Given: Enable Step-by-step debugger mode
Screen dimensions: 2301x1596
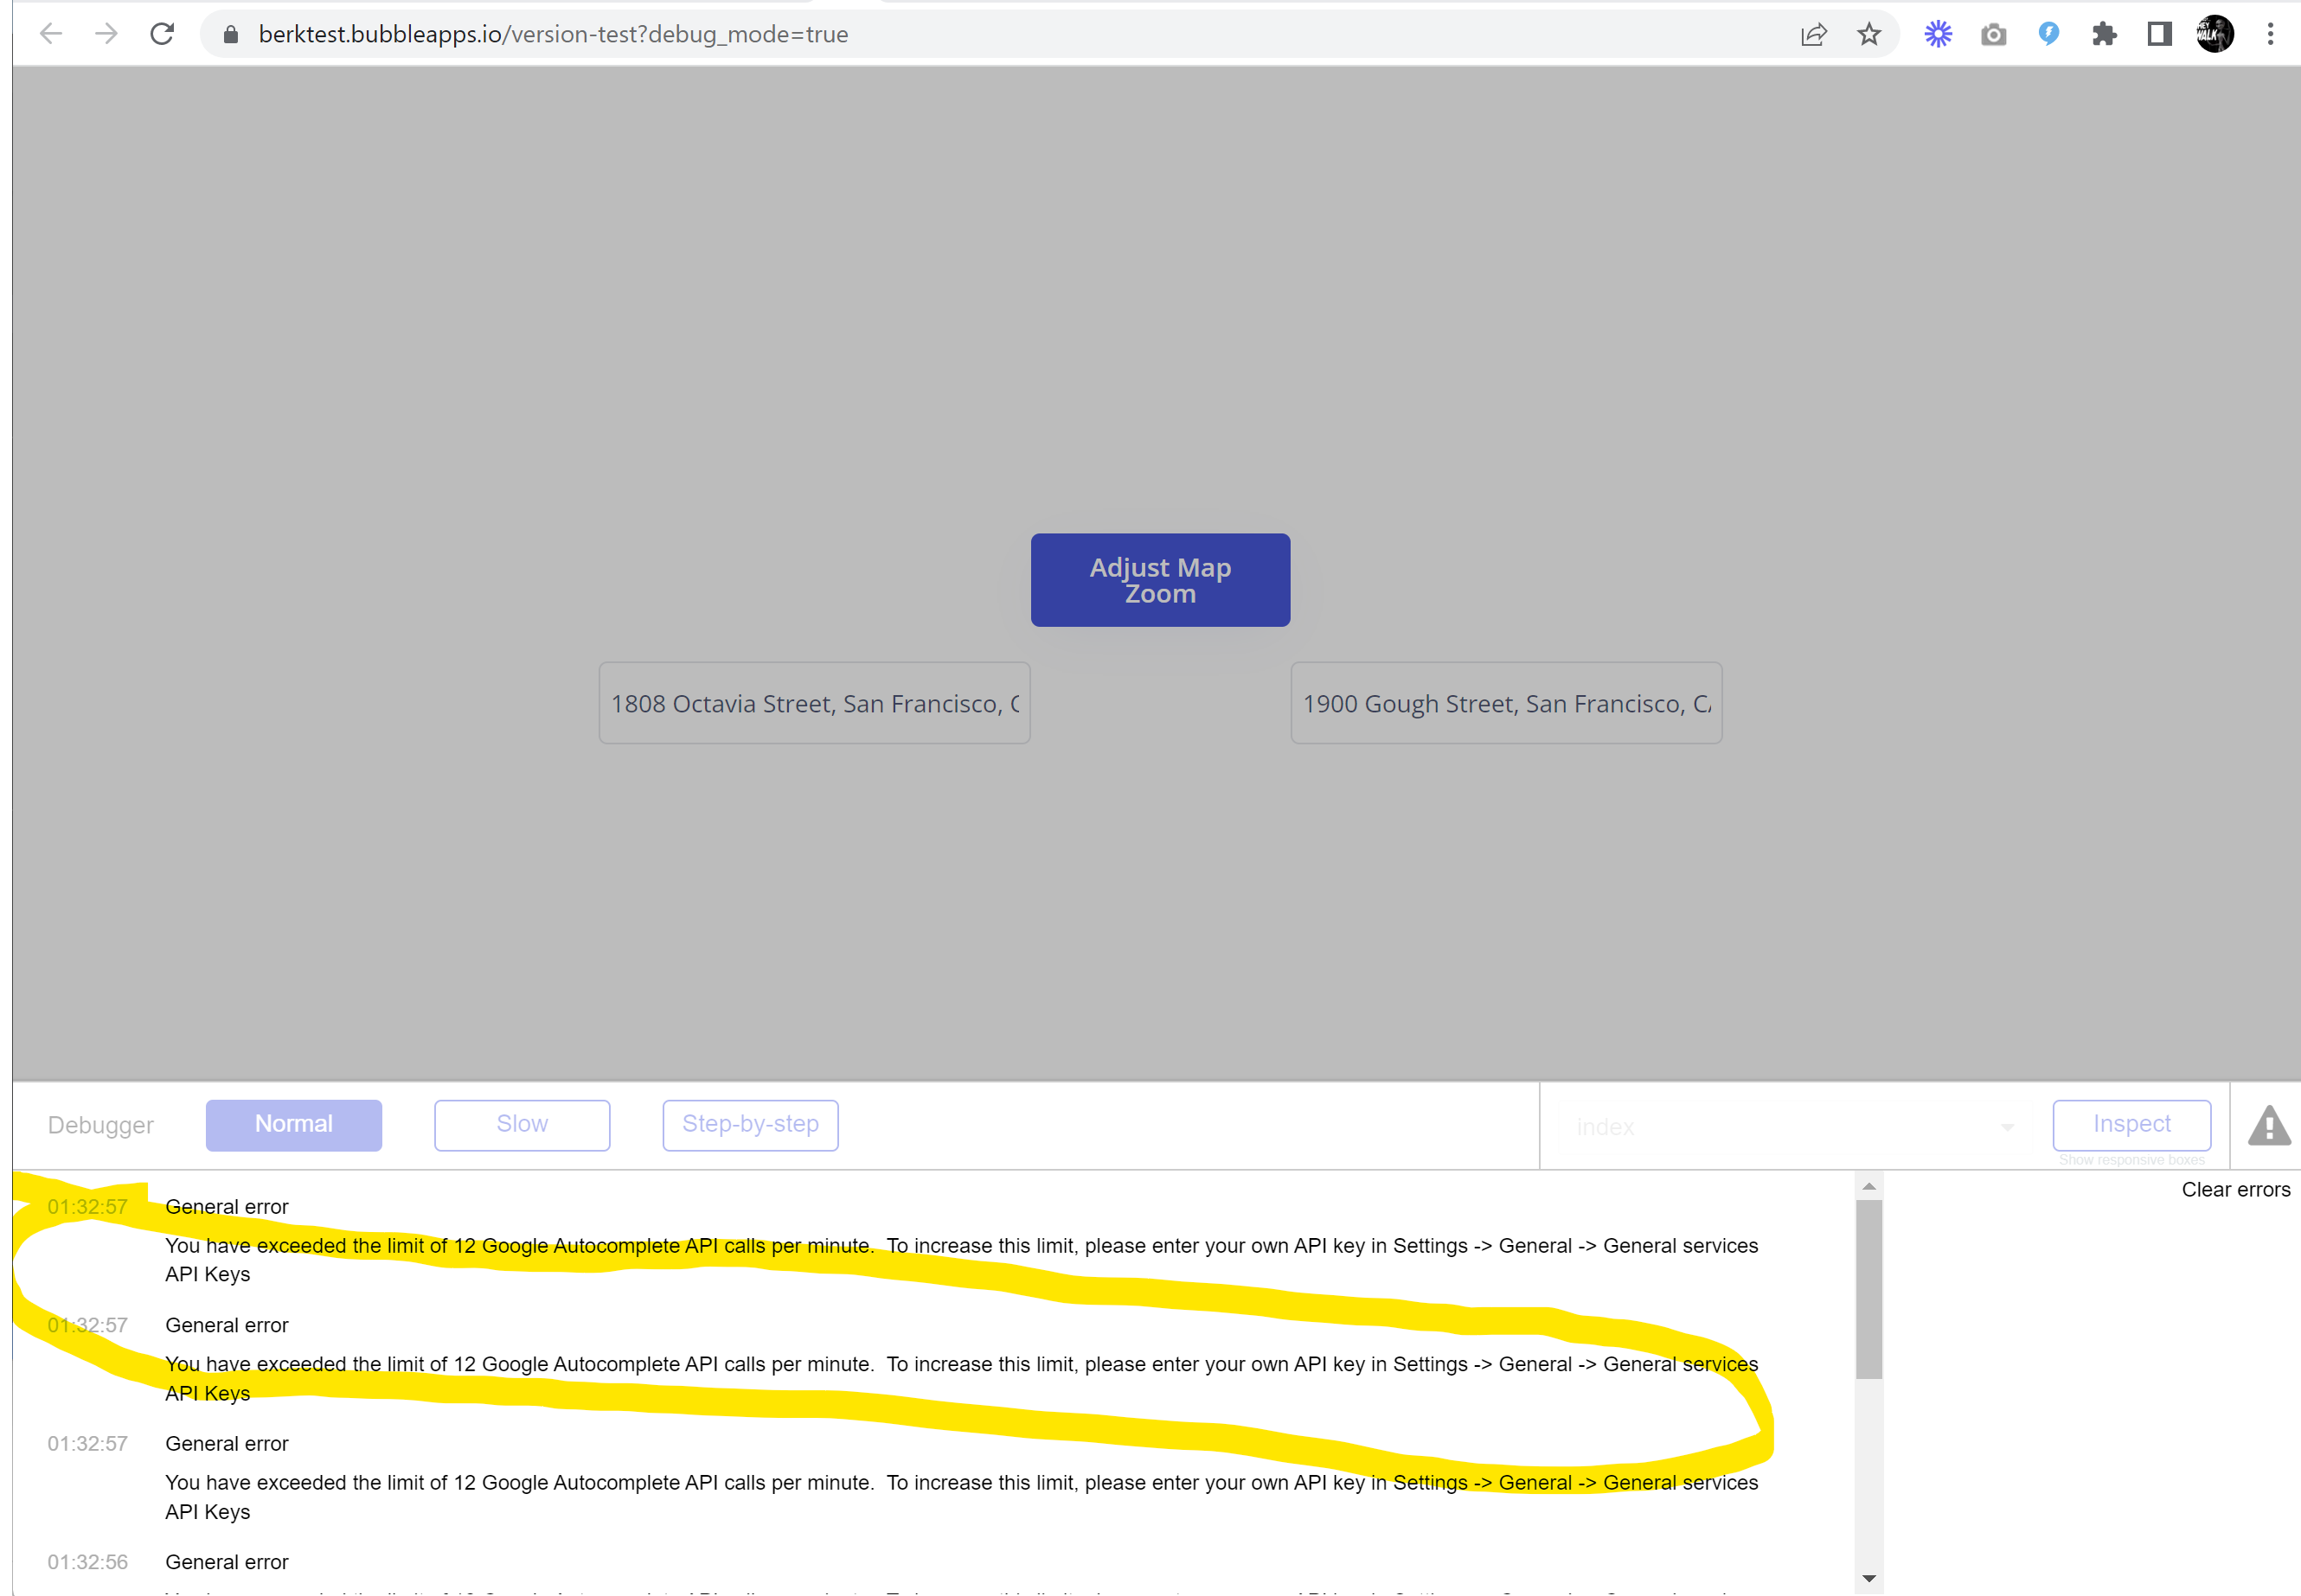Looking at the screenshot, I should click(x=749, y=1124).
